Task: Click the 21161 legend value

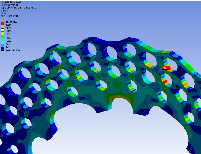Action: click(8, 31)
